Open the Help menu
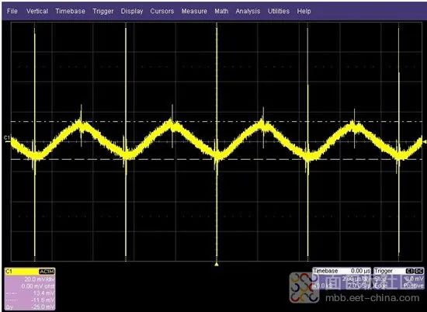The width and height of the screenshot is (427, 312). tap(304, 11)
